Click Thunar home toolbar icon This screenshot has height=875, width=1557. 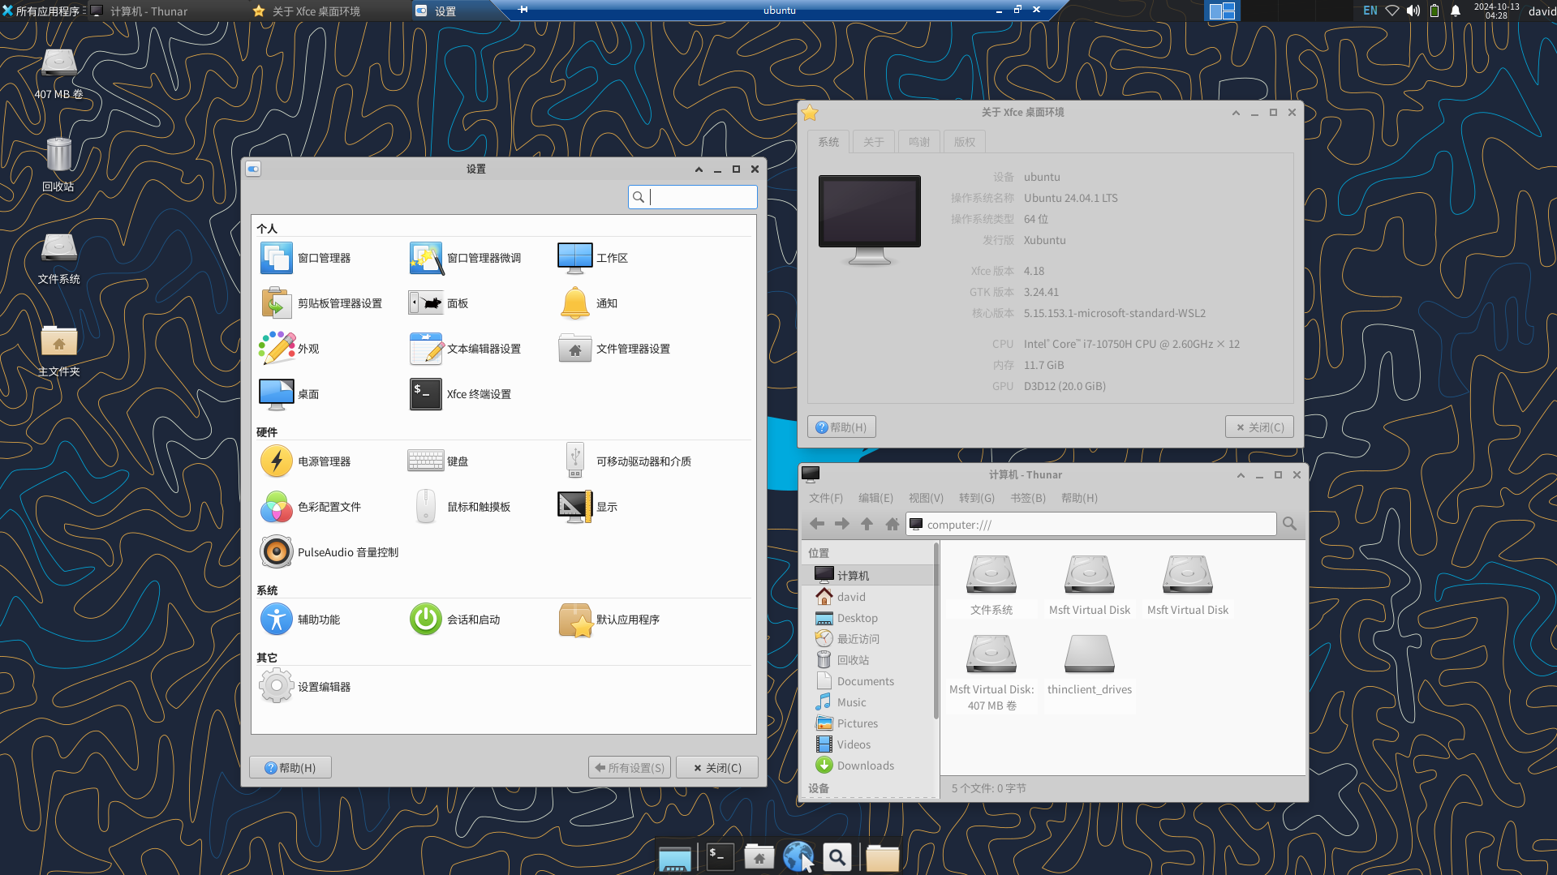click(x=892, y=524)
